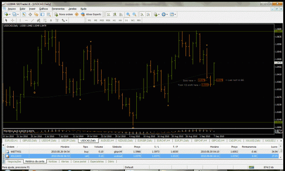Toggle the Navigator window icon
This screenshot has height=171, width=285.
coord(36,14)
